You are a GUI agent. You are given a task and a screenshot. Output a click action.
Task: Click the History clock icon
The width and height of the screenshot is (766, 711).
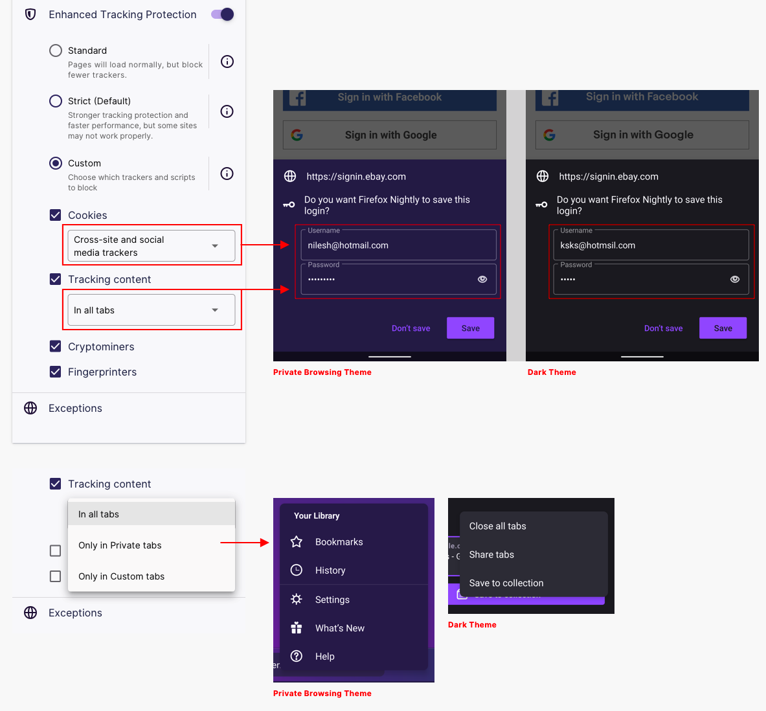(x=297, y=570)
